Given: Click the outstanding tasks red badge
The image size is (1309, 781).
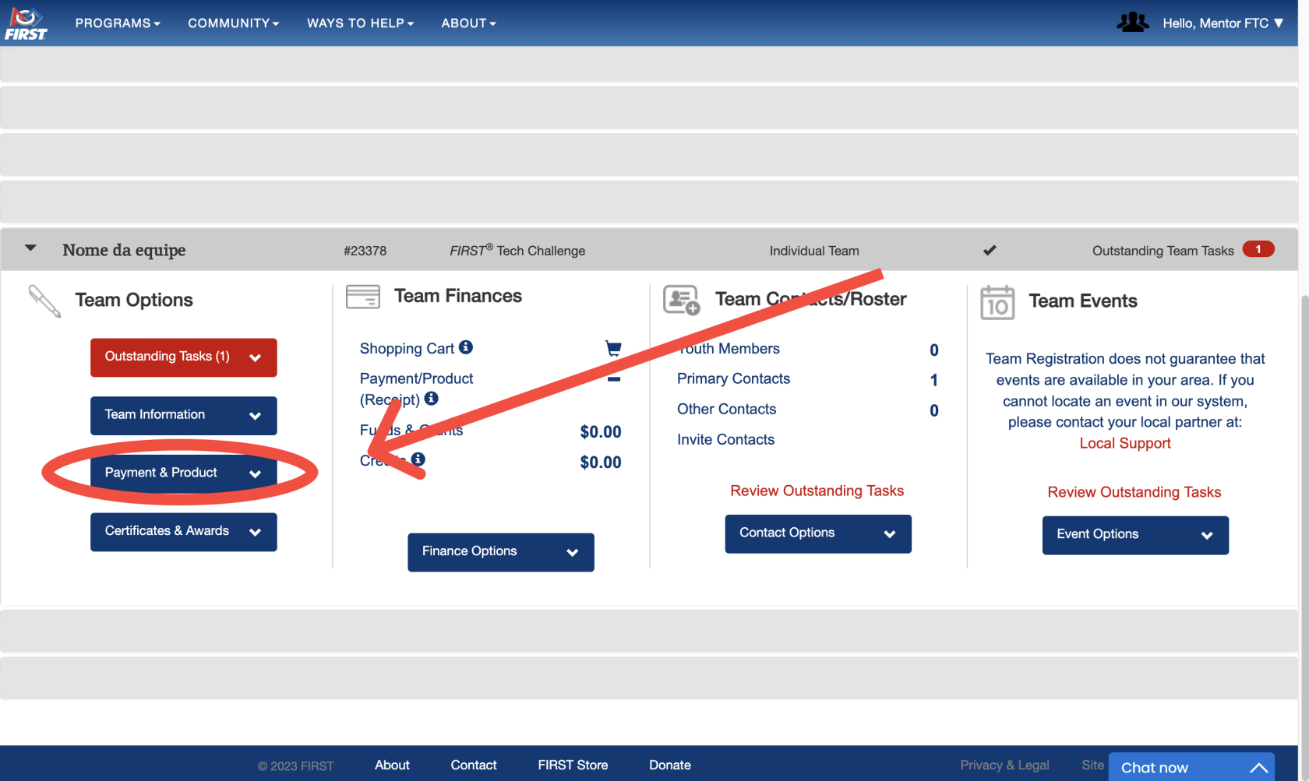Looking at the screenshot, I should pyautogui.click(x=1258, y=249).
